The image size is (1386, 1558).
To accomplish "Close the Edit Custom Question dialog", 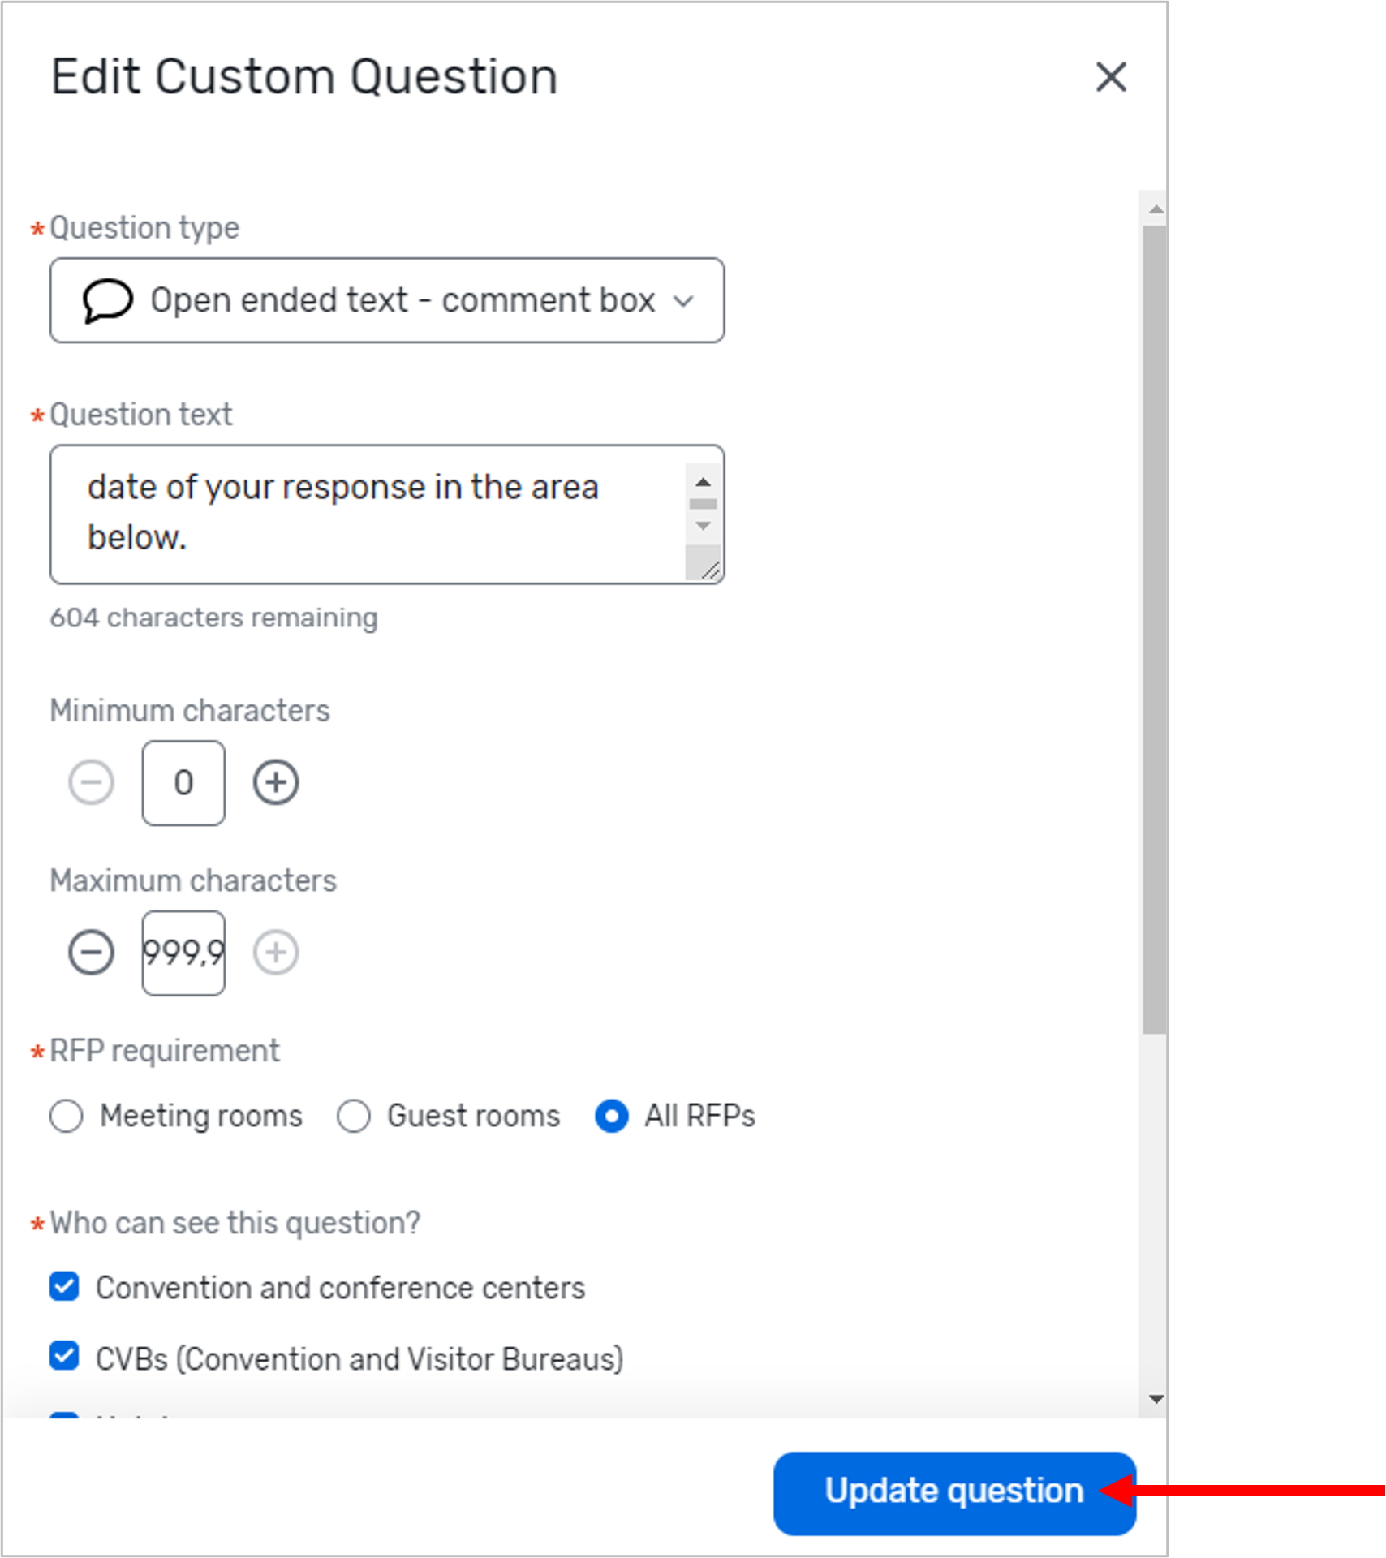I will tap(1112, 78).
